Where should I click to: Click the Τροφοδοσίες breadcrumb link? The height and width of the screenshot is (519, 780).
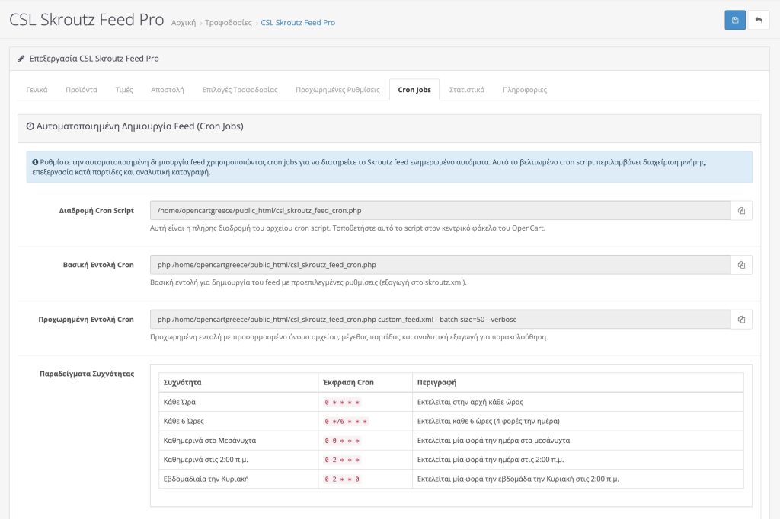tap(229, 22)
